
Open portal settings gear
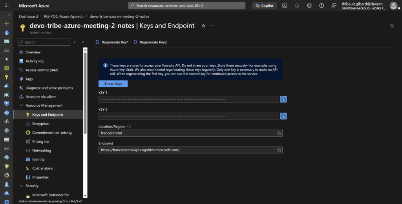(309, 5)
